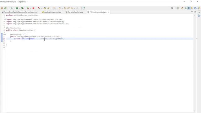Click the second red relaunch toolbar icon
This screenshot has width=201, height=113.
(39, 8)
